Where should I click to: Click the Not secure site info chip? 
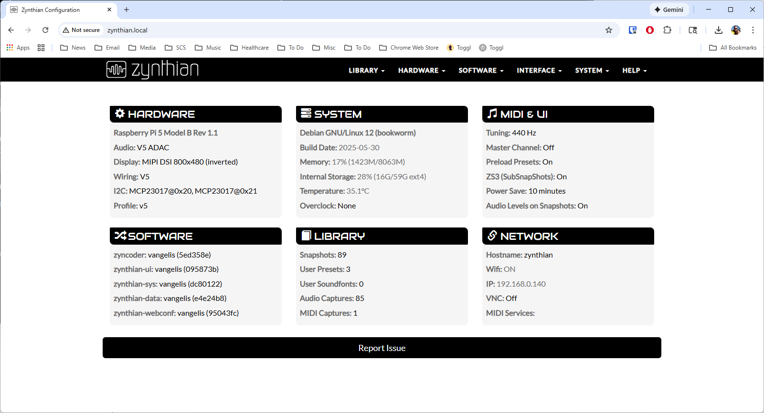click(81, 30)
